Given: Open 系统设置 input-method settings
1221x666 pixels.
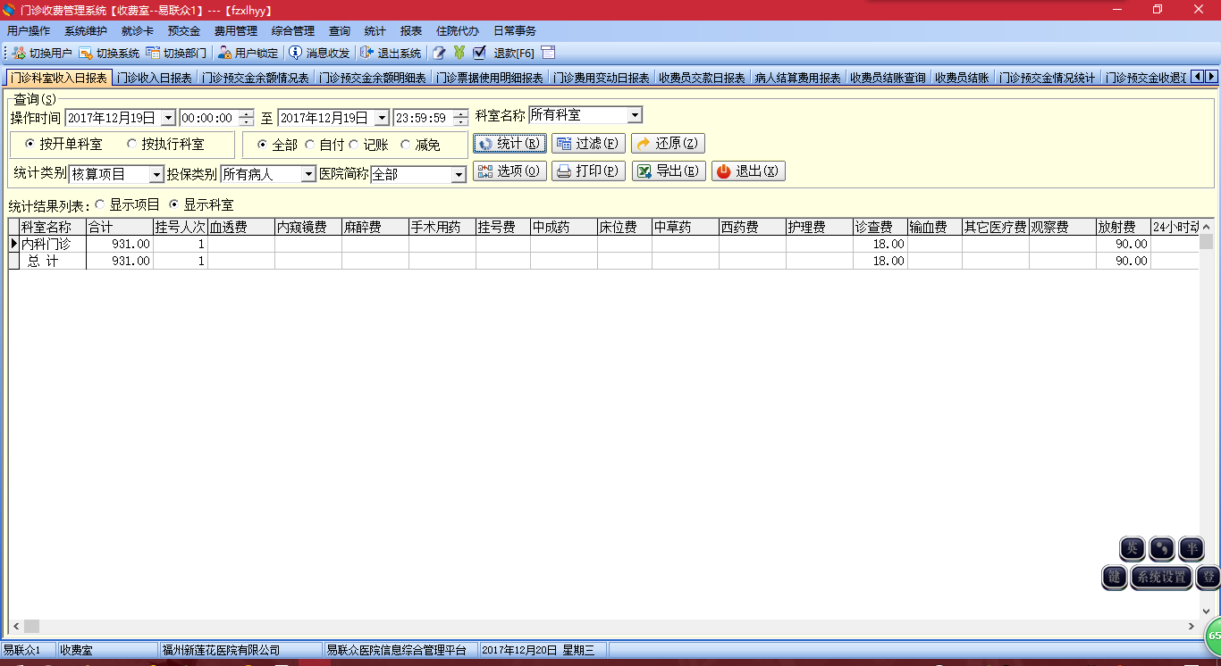Looking at the screenshot, I should tap(1162, 577).
